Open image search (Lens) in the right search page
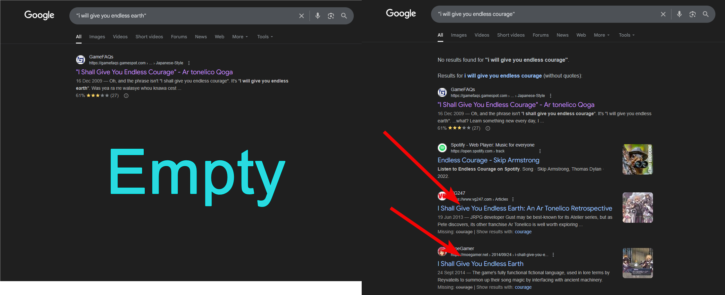Screen dimensions: 725x295 click(x=693, y=14)
